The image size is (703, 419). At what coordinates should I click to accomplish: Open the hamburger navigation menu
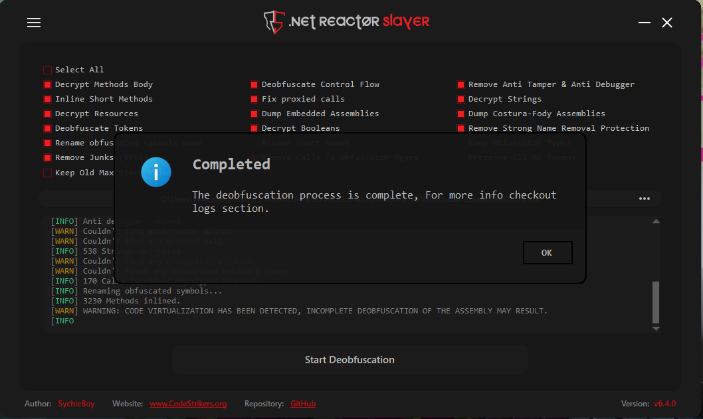34,22
